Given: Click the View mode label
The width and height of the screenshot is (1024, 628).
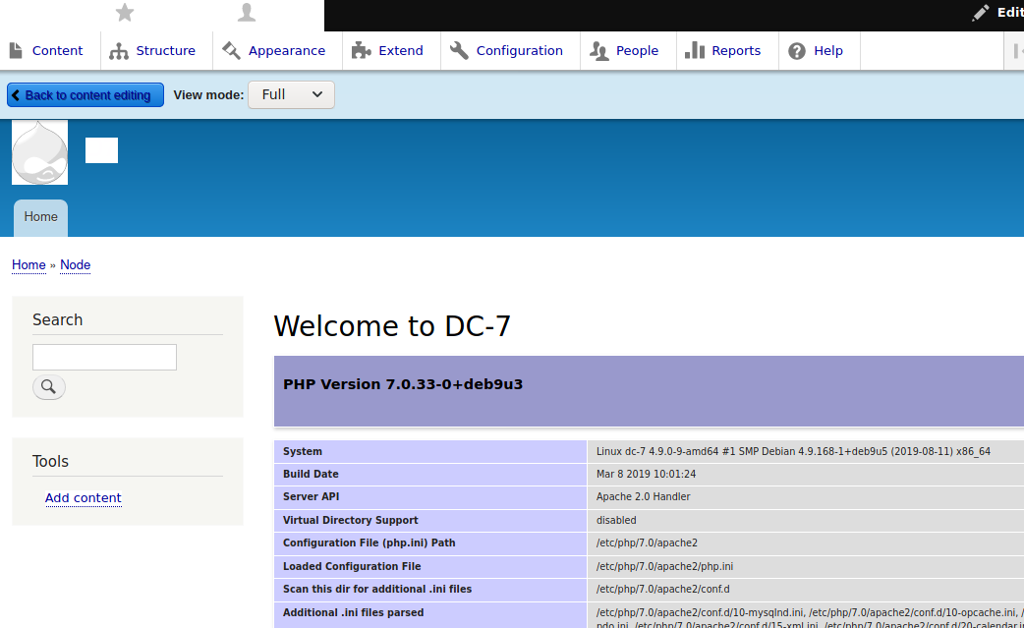Looking at the screenshot, I should [208, 95].
